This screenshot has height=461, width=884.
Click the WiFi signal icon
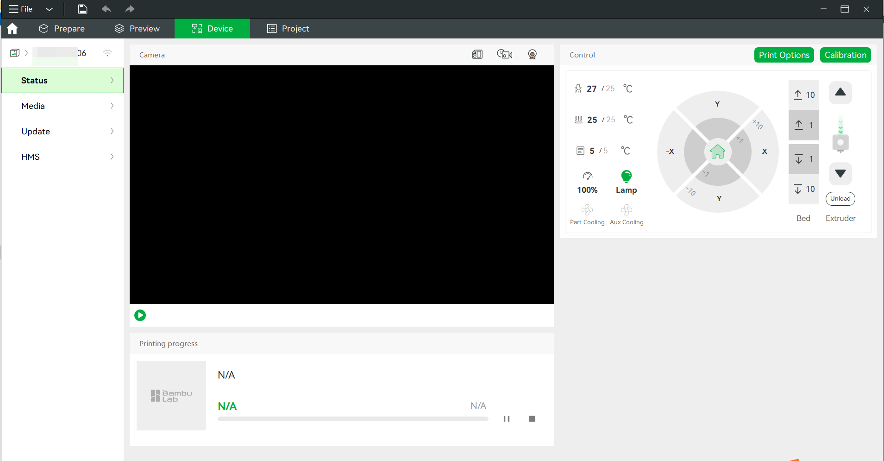tap(107, 53)
